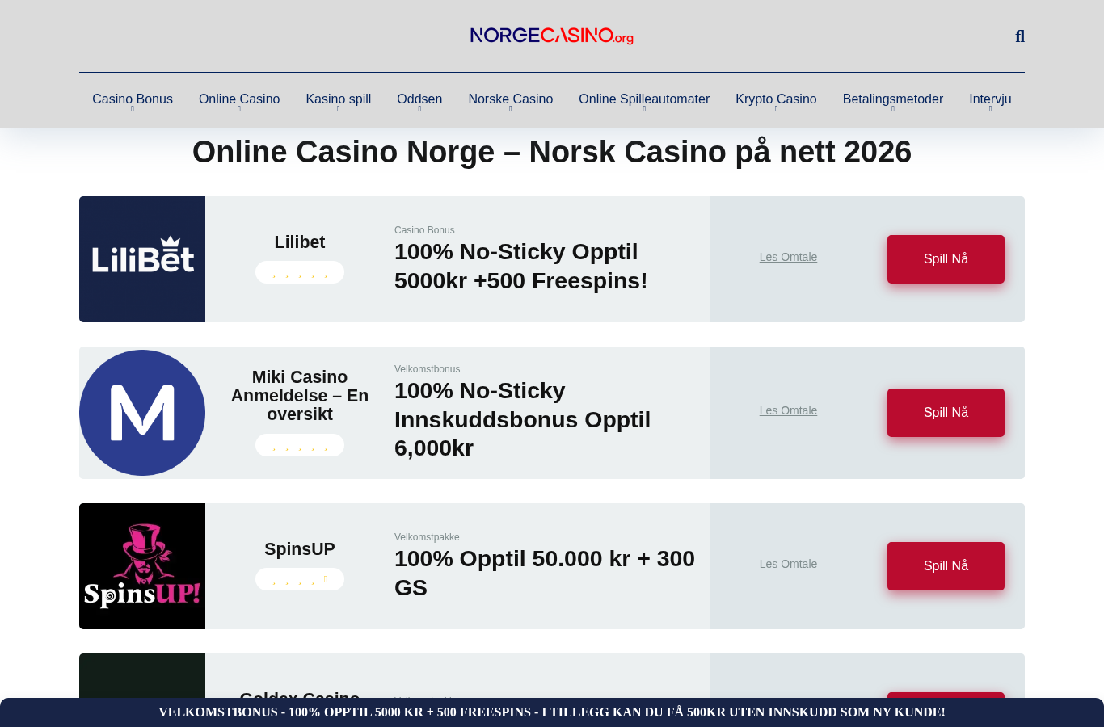Image resolution: width=1104 pixels, height=727 pixels.
Task: Click the SpinsUP star rating
Action: click(300, 579)
